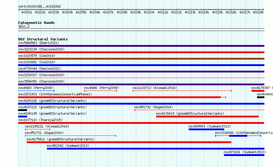
Task: Select the red nsv4175411 variant bar
Action: pyautogui.click(x=129, y=142)
